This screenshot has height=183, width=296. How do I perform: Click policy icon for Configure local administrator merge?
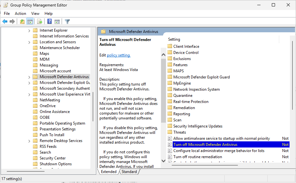pos(170,150)
